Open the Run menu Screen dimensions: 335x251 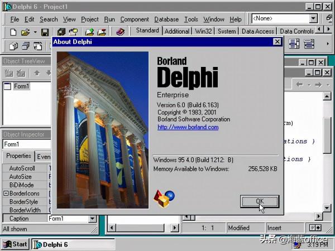[109, 20]
